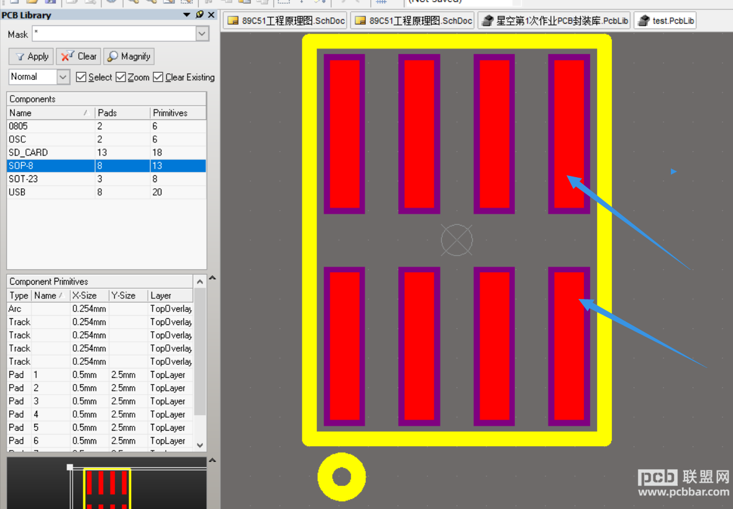Collapse the footprint preview section arrow
Image resolution: width=733 pixels, height=509 pixels.
click(212, 461)
